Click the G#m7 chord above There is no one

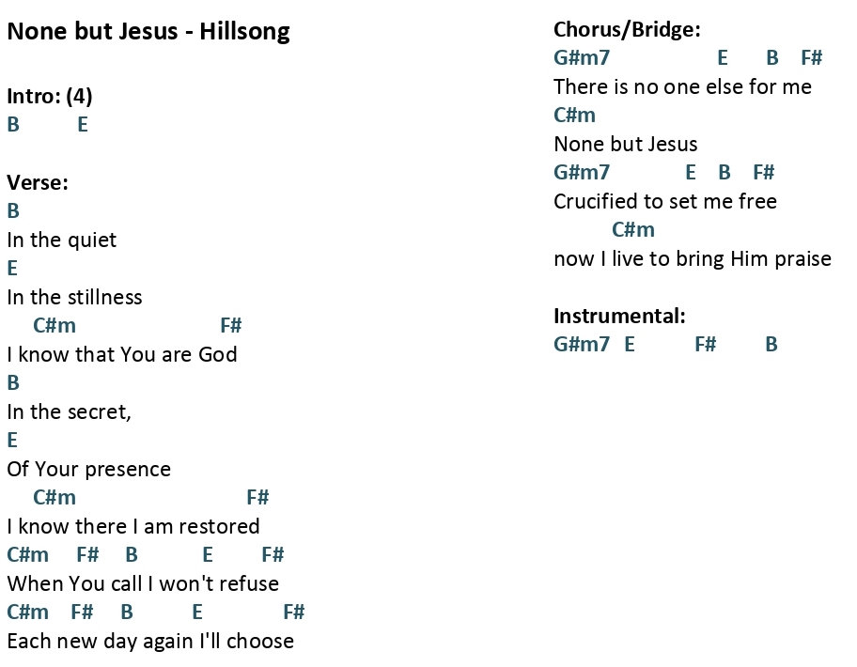[582, 57]
